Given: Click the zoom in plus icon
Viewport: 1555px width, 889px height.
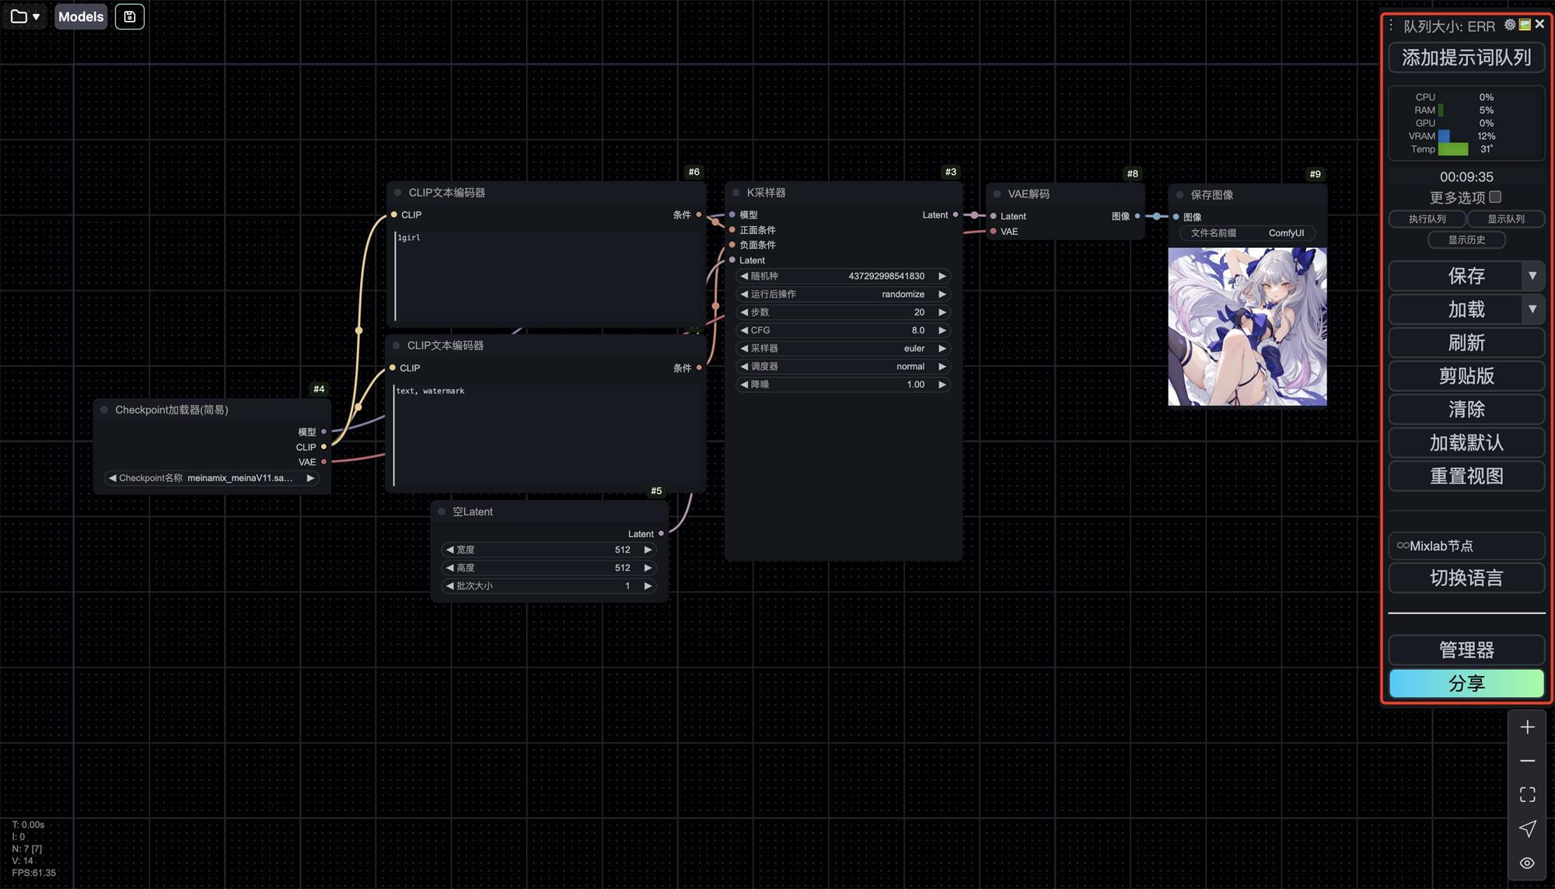Looking at the screenshot, I should [x=1527, y=727].
